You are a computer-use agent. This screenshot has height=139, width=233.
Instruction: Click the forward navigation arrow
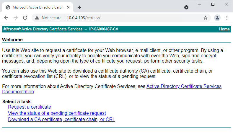tap(16, 18)
